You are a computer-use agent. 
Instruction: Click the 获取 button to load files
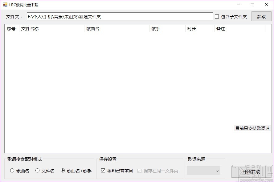point(261,16)
